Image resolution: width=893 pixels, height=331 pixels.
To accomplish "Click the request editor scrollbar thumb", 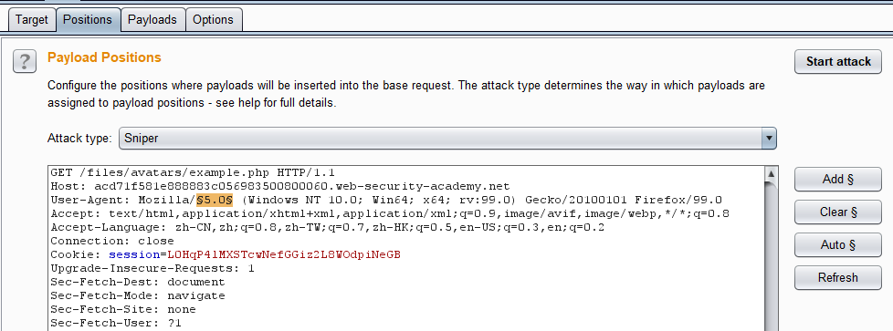I will point(772,256).
